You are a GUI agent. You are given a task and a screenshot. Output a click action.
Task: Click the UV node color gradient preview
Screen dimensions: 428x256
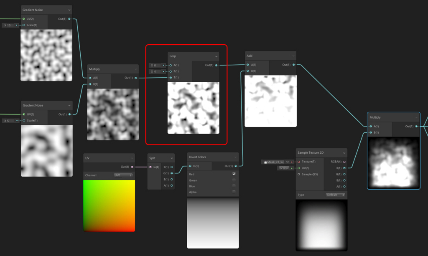(x=109, y=205)
